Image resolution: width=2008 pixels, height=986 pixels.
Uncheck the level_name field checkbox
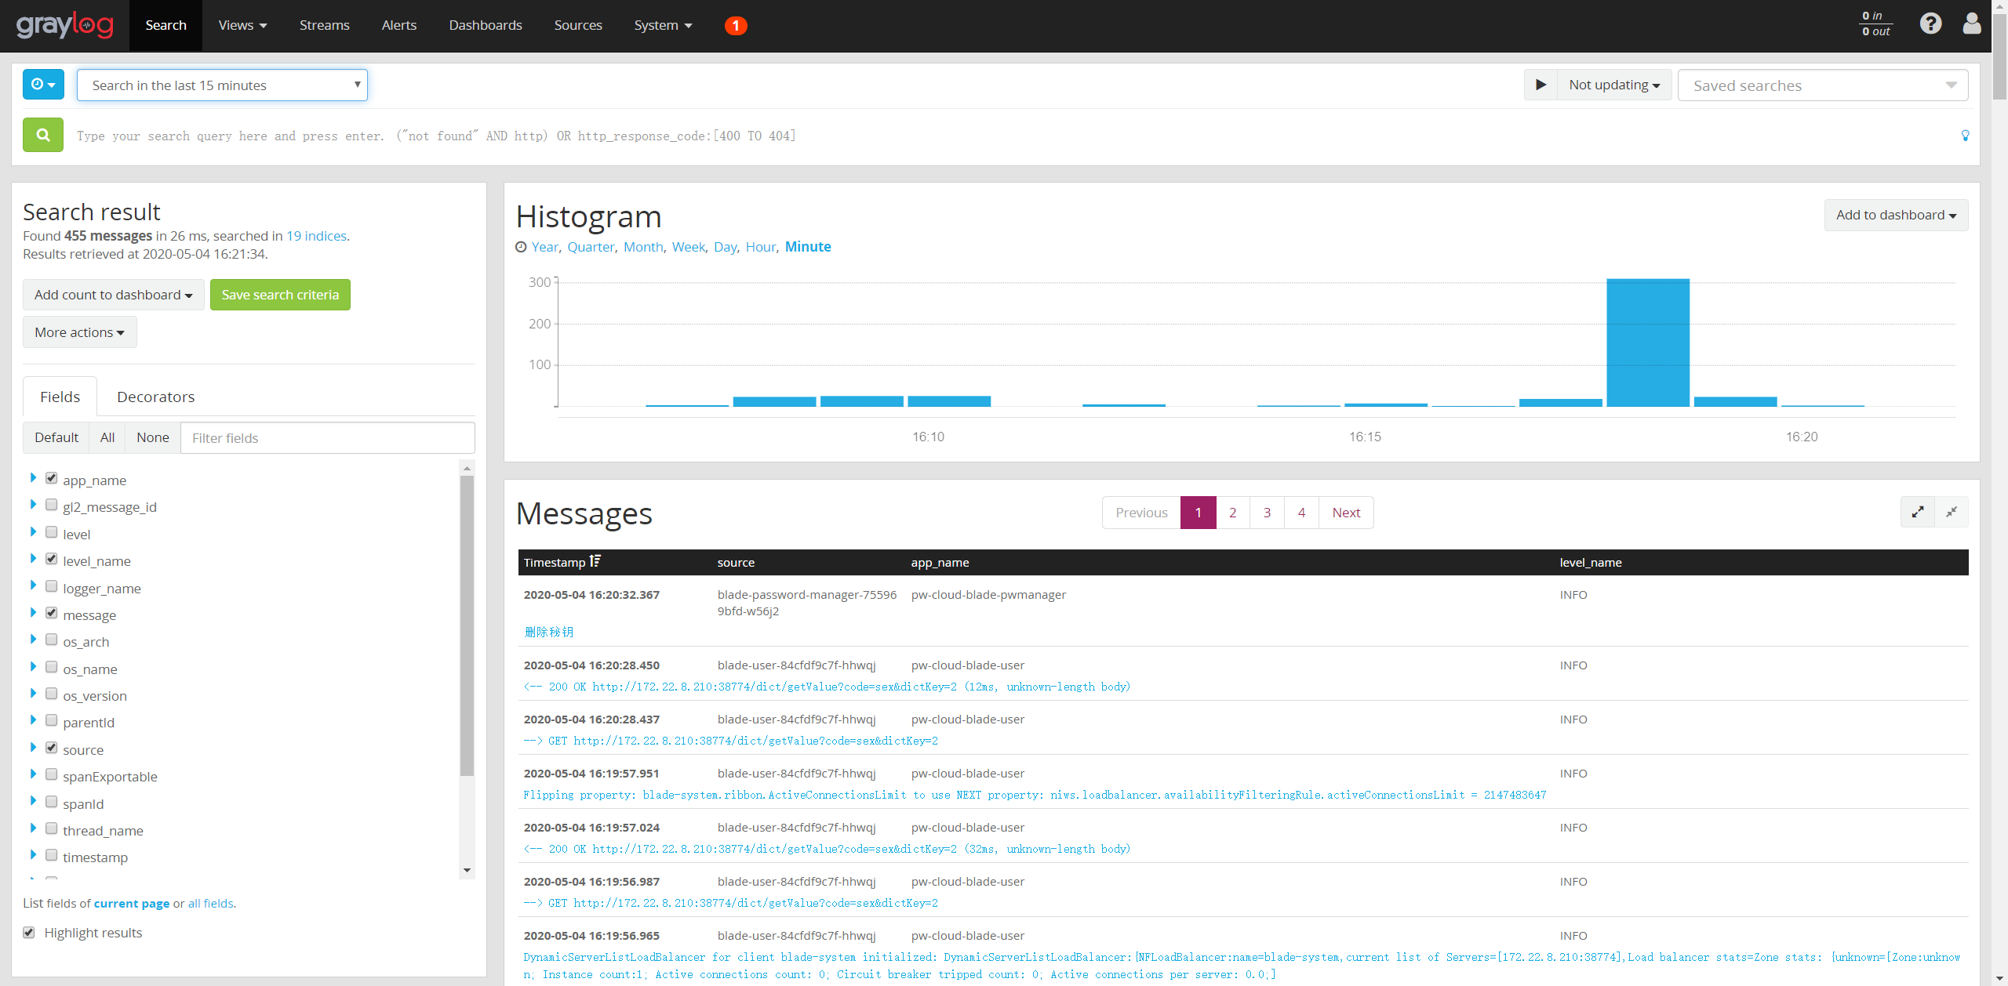pos(52,559)
